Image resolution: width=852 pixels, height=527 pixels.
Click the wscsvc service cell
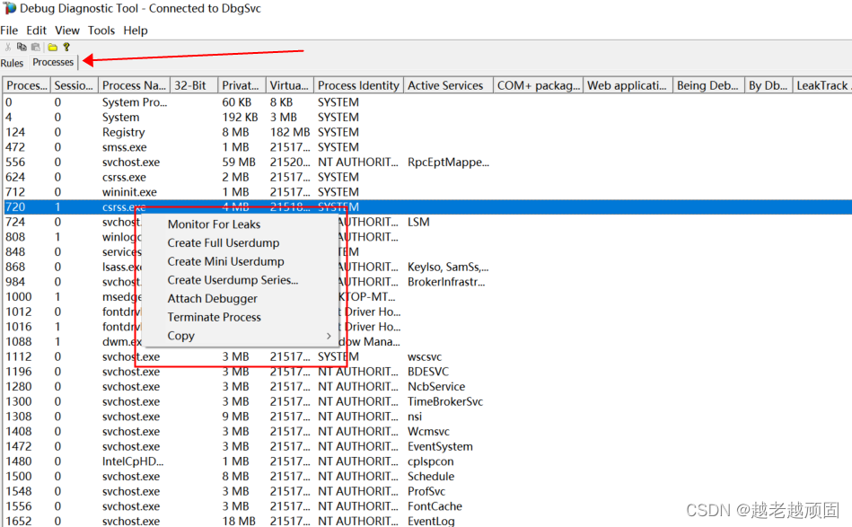tap(425, 356)
